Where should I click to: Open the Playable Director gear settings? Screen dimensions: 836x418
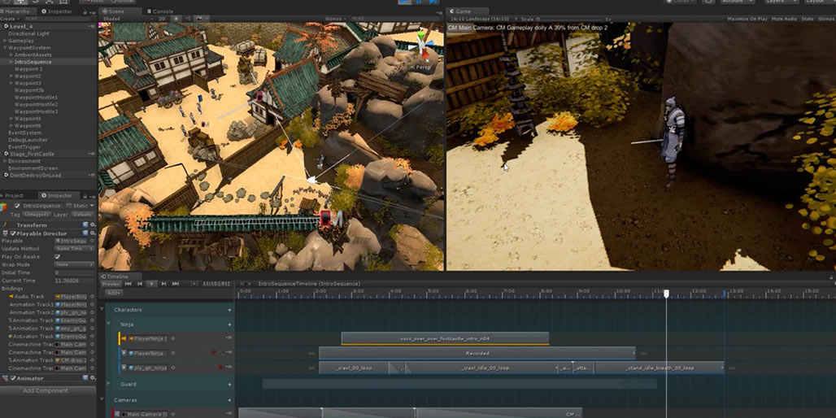pyautogui.click(x=91, y=233)
